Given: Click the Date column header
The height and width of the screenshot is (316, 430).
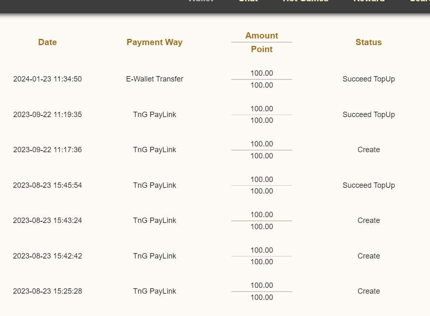Looking at the screenshot, I should (48, 42).
